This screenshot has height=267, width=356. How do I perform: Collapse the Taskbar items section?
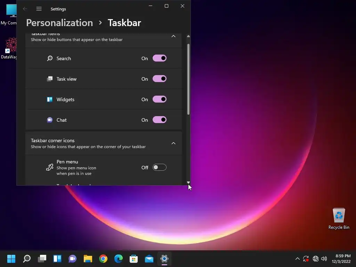click(173, 36)
